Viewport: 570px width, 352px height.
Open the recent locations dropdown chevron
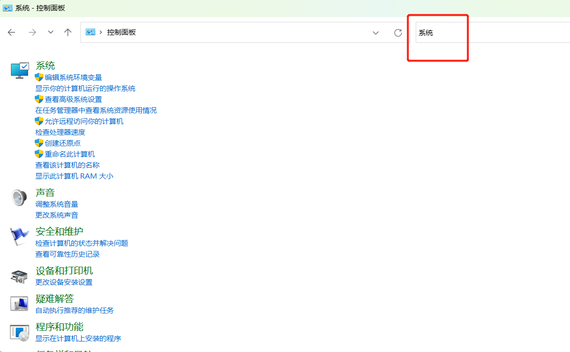tap(50, 32)
